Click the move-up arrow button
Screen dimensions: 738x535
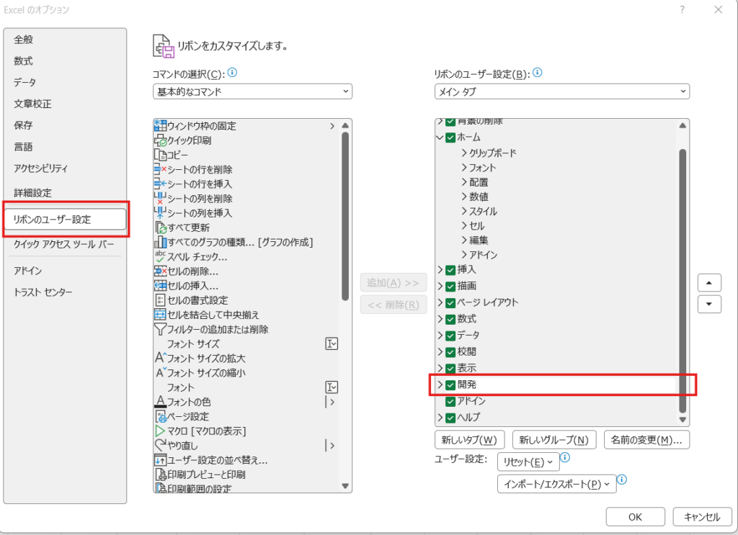pyautogui.click(x=709, y=282)
